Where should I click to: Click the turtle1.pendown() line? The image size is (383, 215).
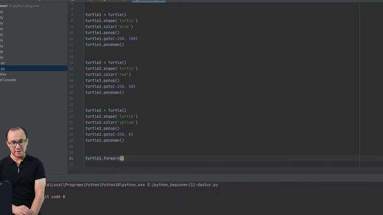click(105, 45)
